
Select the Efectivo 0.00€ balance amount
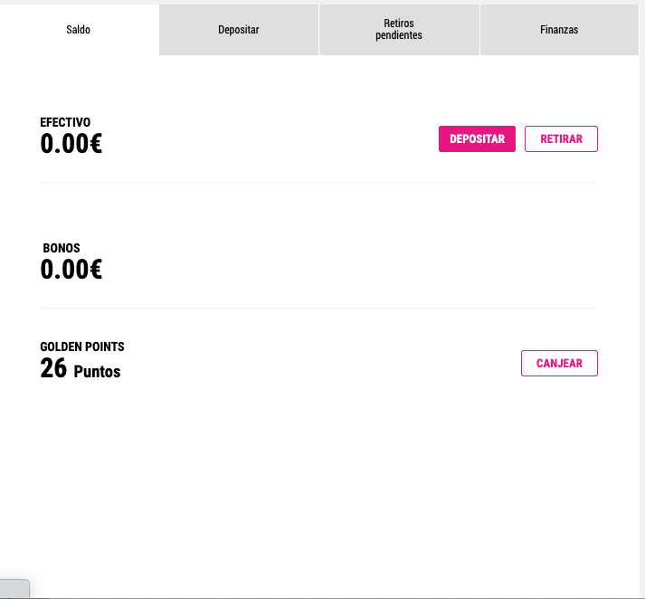[71, 144]
